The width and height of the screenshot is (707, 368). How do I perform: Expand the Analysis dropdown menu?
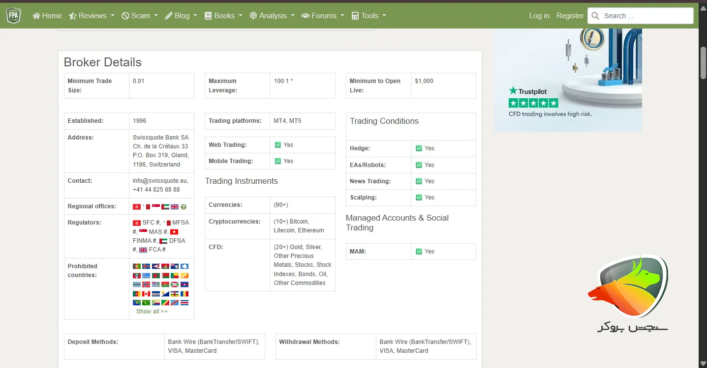coord(272,16)
